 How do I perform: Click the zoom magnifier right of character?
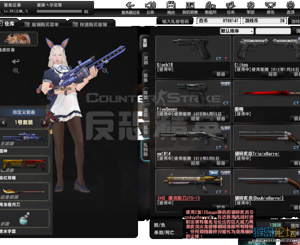coord(105,71)
